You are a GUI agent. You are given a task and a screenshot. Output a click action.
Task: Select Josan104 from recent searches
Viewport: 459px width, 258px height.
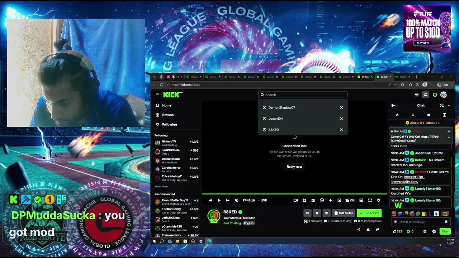coord(275,119)
